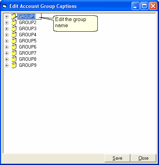Screen dimensions: 159x165
Task: Click the GROUP7 folder icon
Action: coord(14,53)
